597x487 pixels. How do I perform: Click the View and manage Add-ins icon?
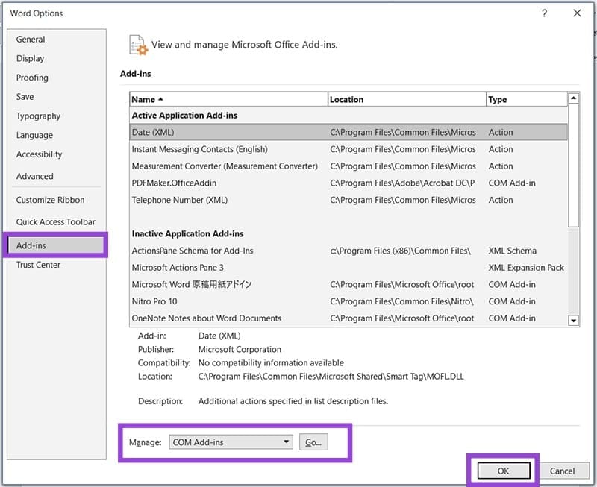[x=138, y=45]
